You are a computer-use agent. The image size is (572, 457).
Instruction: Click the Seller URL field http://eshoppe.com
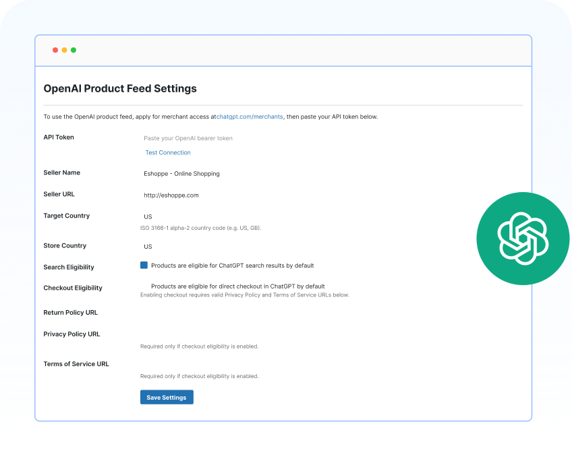[171, 195]
